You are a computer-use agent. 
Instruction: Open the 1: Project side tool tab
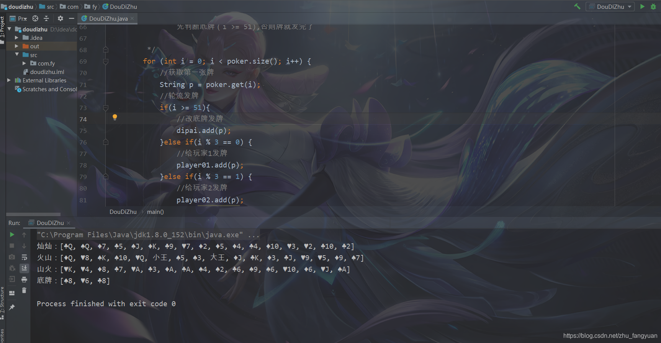tap(3, 30)
